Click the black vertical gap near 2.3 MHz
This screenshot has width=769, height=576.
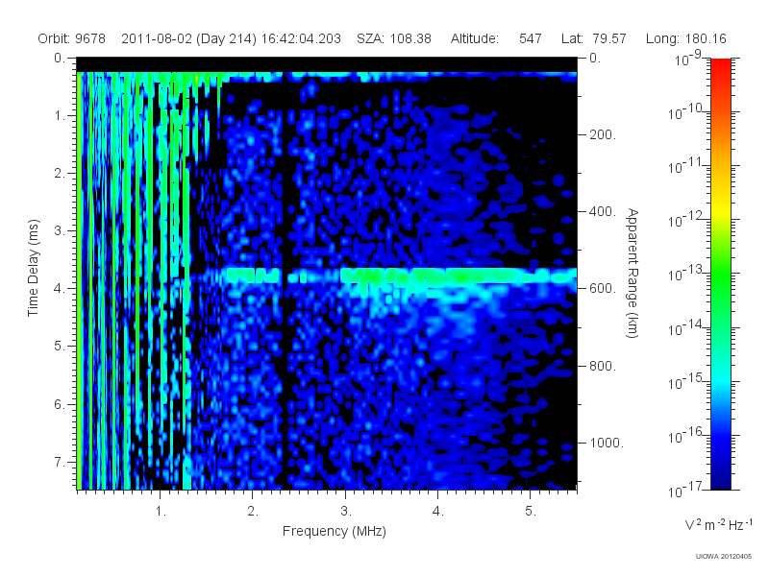tap(285, 280)
